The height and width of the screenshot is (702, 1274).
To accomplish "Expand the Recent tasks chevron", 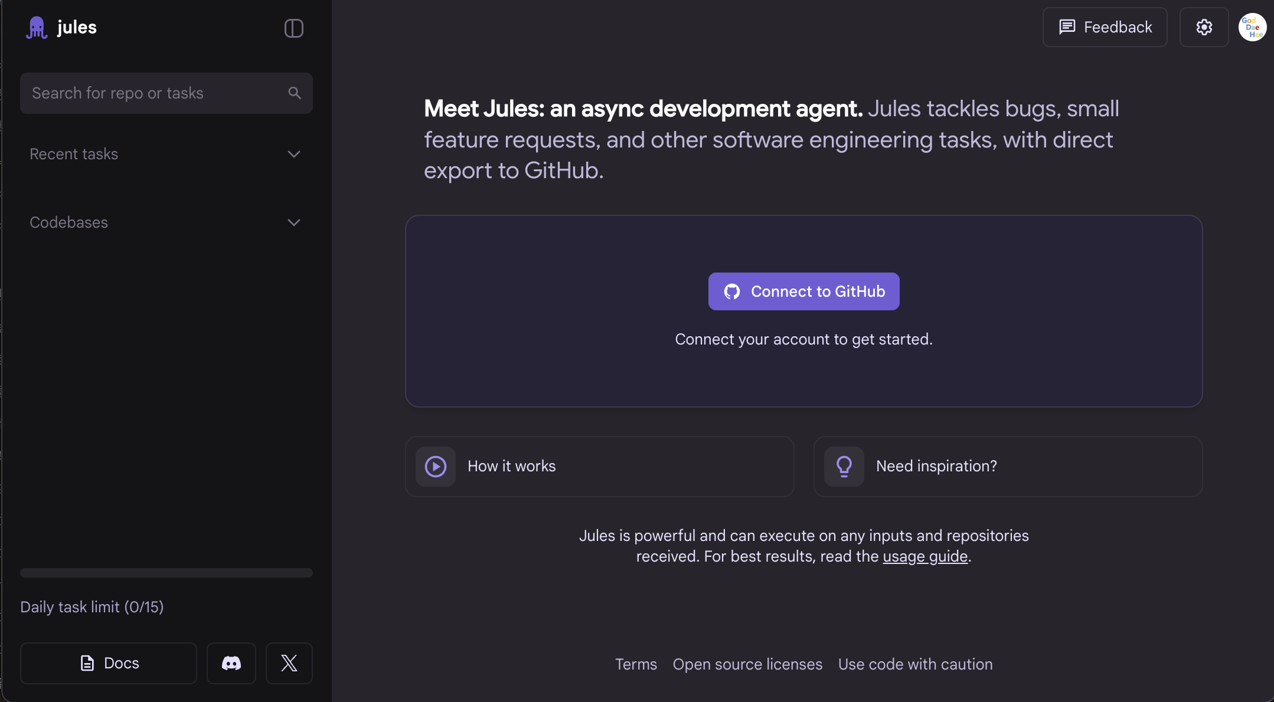I will (293, 154).
